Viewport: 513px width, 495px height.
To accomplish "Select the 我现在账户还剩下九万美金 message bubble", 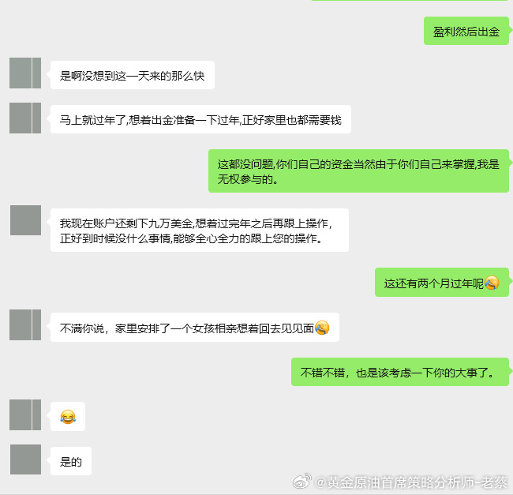I will (x=199, y=230).
